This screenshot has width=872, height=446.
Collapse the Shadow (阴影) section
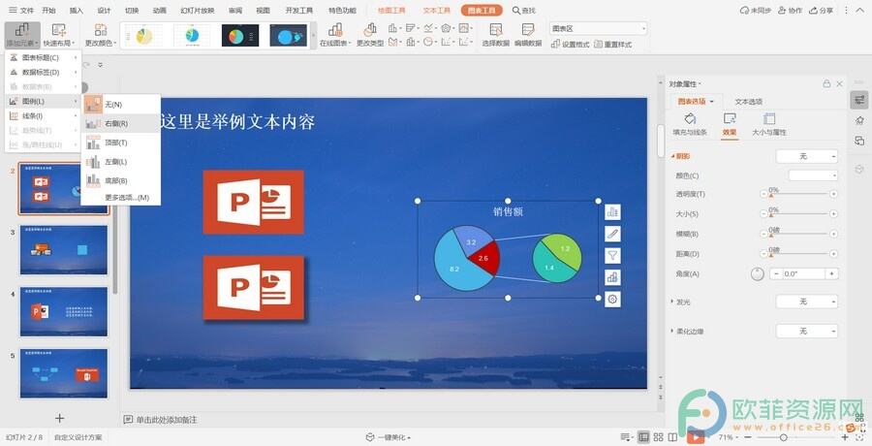[x=673, y=156]
